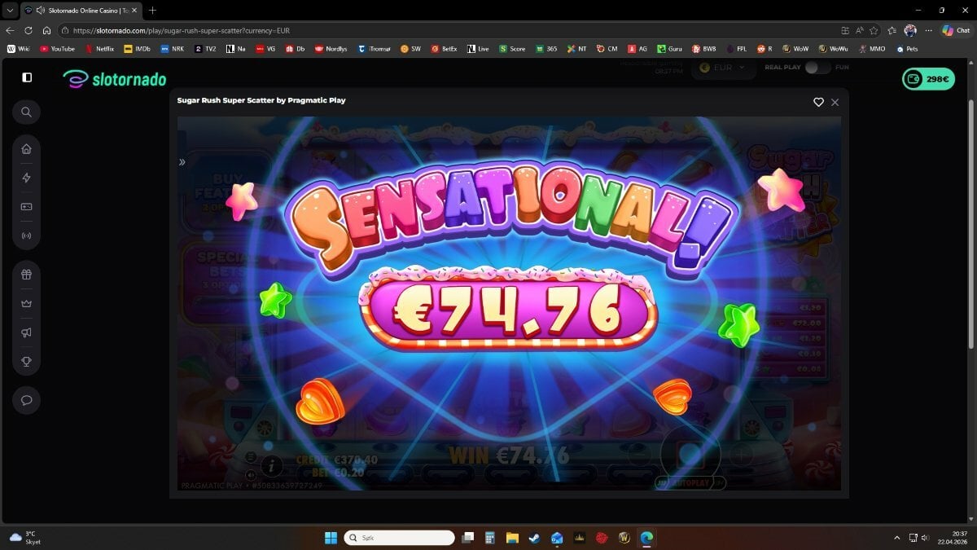Open the live chat bubble icon

(27, 400)
